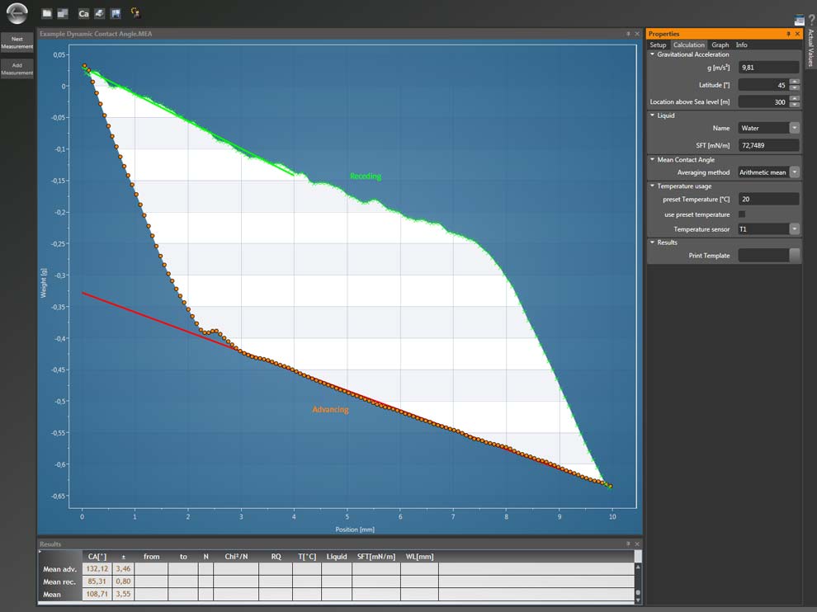The width and height of the screenshot is (817, 612).
Task: Increment Latitude with the up stepper arrow
Action: (x=794, y=82)
